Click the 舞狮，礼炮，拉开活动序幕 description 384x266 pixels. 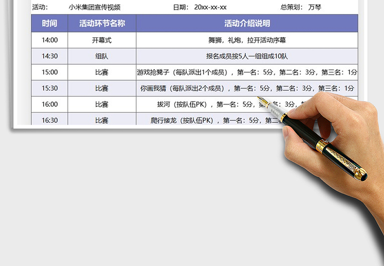coord(247,40)
